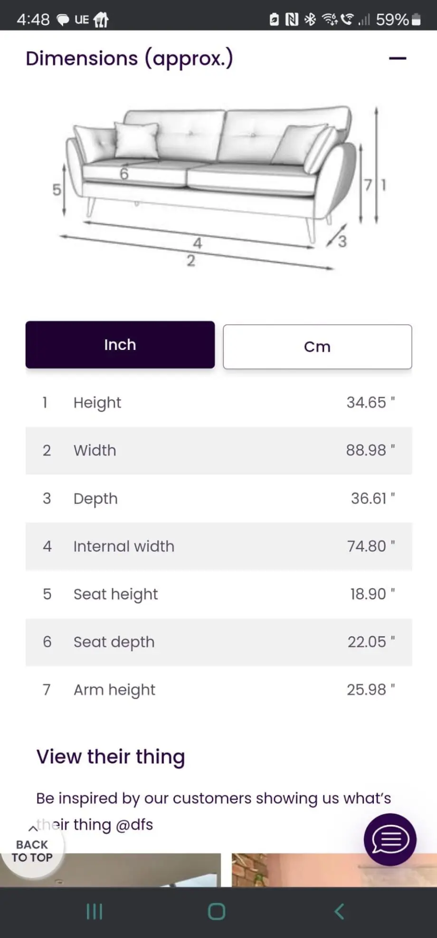Tap the Dimensions (approx.) heading
437x938 pixels.
pyautogui.click(x=129, y=58)
